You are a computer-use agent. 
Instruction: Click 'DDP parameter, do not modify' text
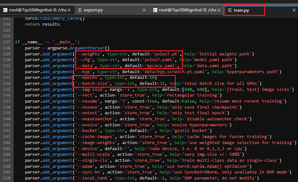pos(219,178)
